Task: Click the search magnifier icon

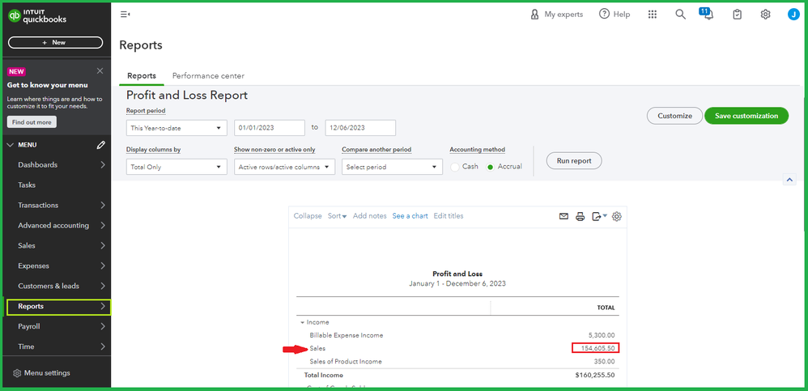Action: (680, 15)
